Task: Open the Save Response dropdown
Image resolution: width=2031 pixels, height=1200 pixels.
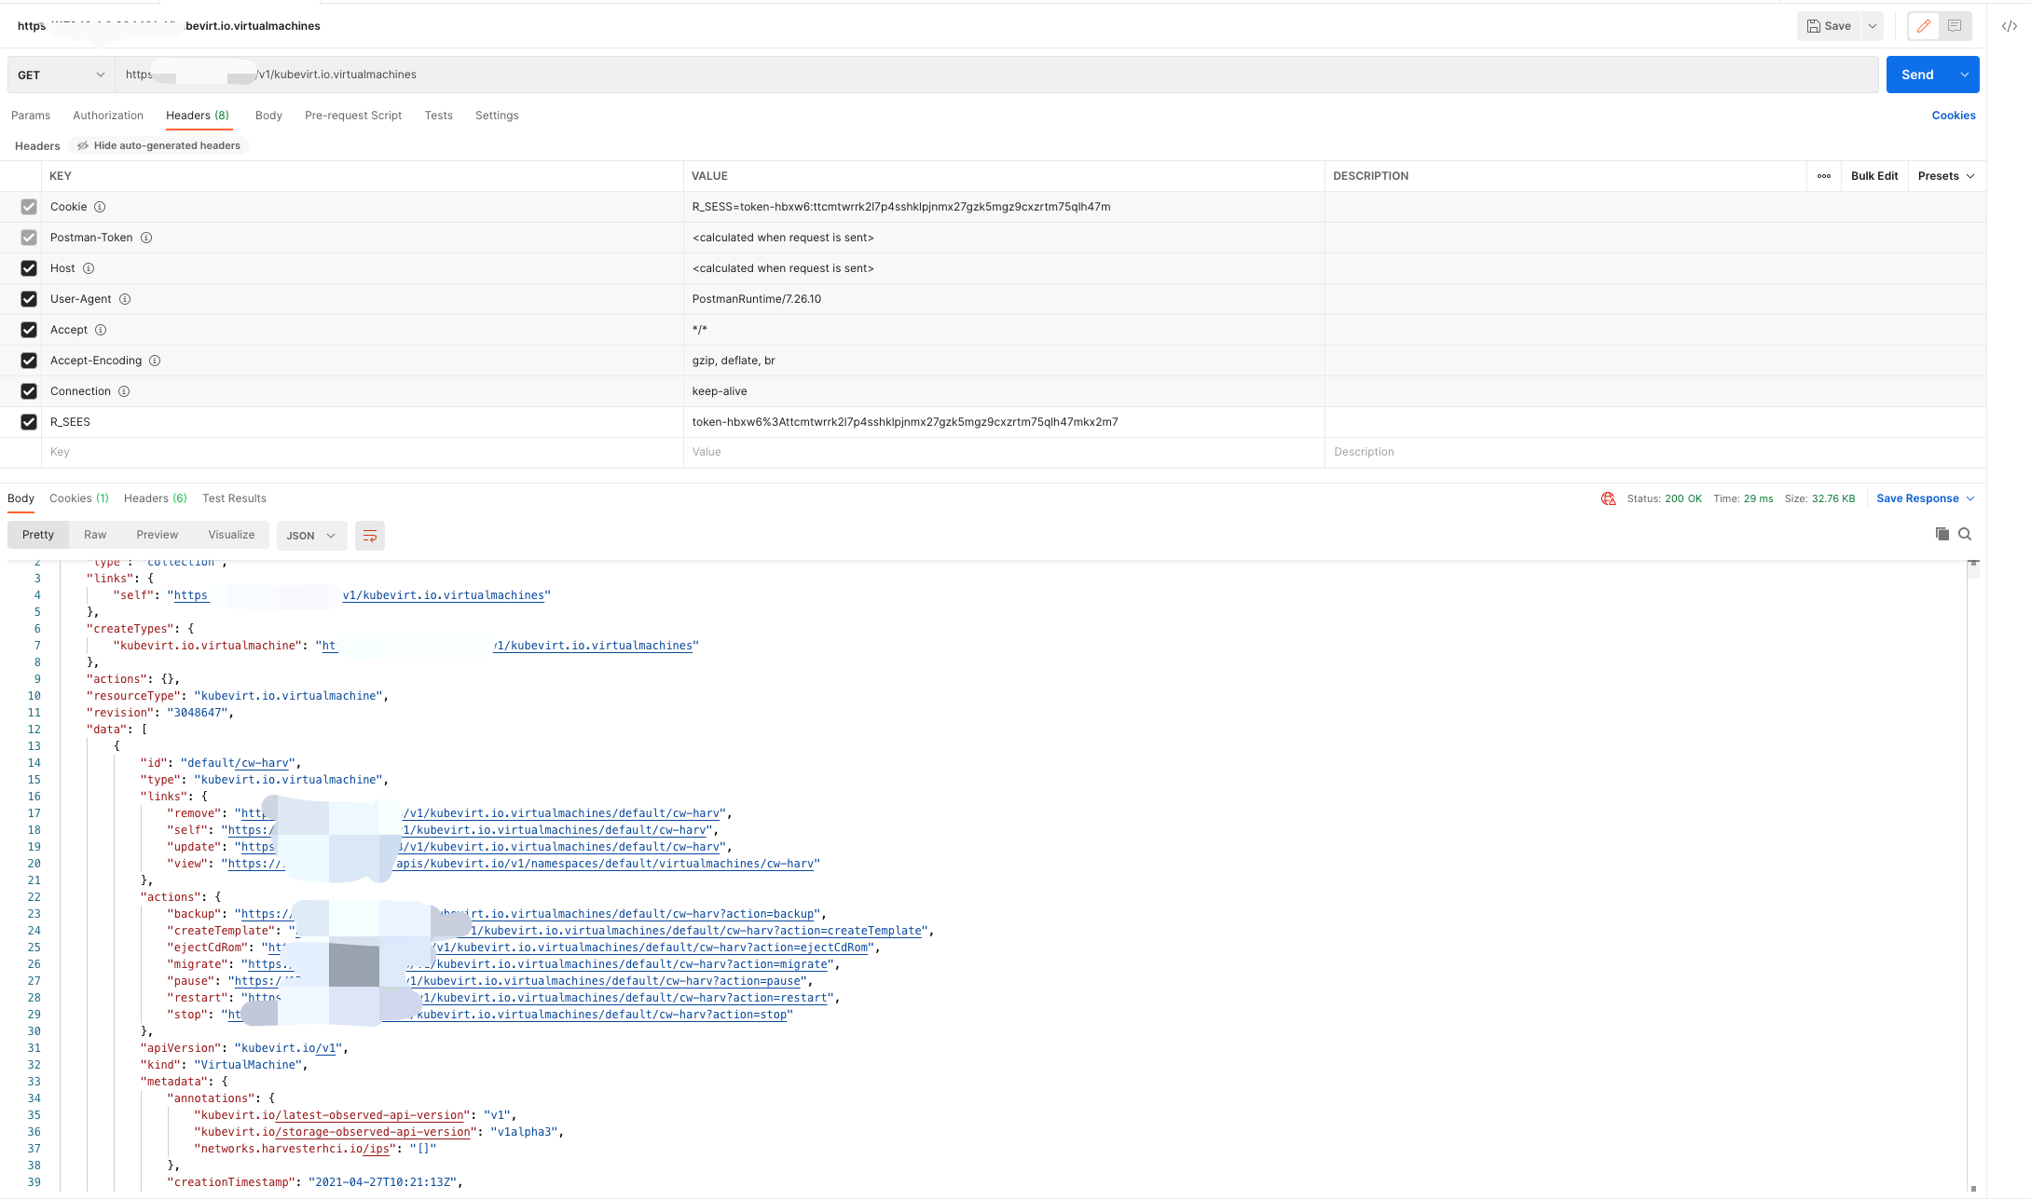Action: pos(1925,498)
